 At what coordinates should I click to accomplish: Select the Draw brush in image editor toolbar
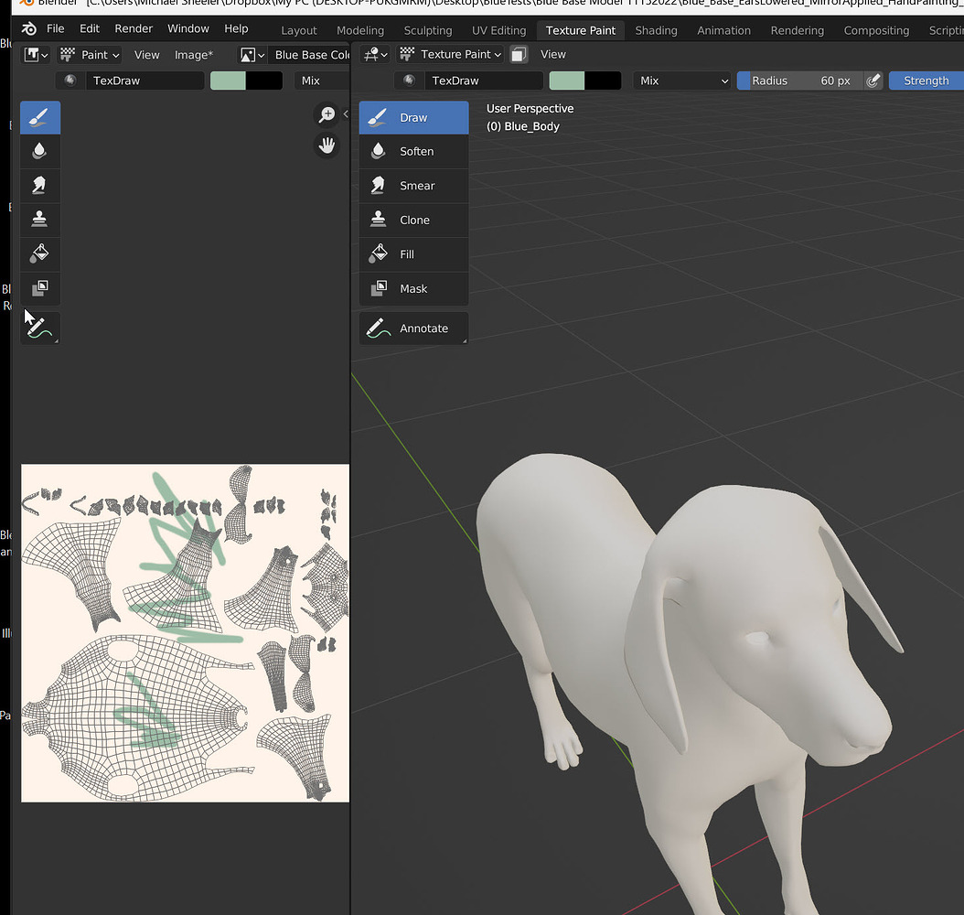pos(40,117)
